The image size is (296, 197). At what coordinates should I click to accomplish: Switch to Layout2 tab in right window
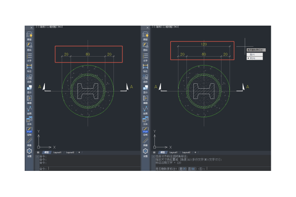pos(186,152)
